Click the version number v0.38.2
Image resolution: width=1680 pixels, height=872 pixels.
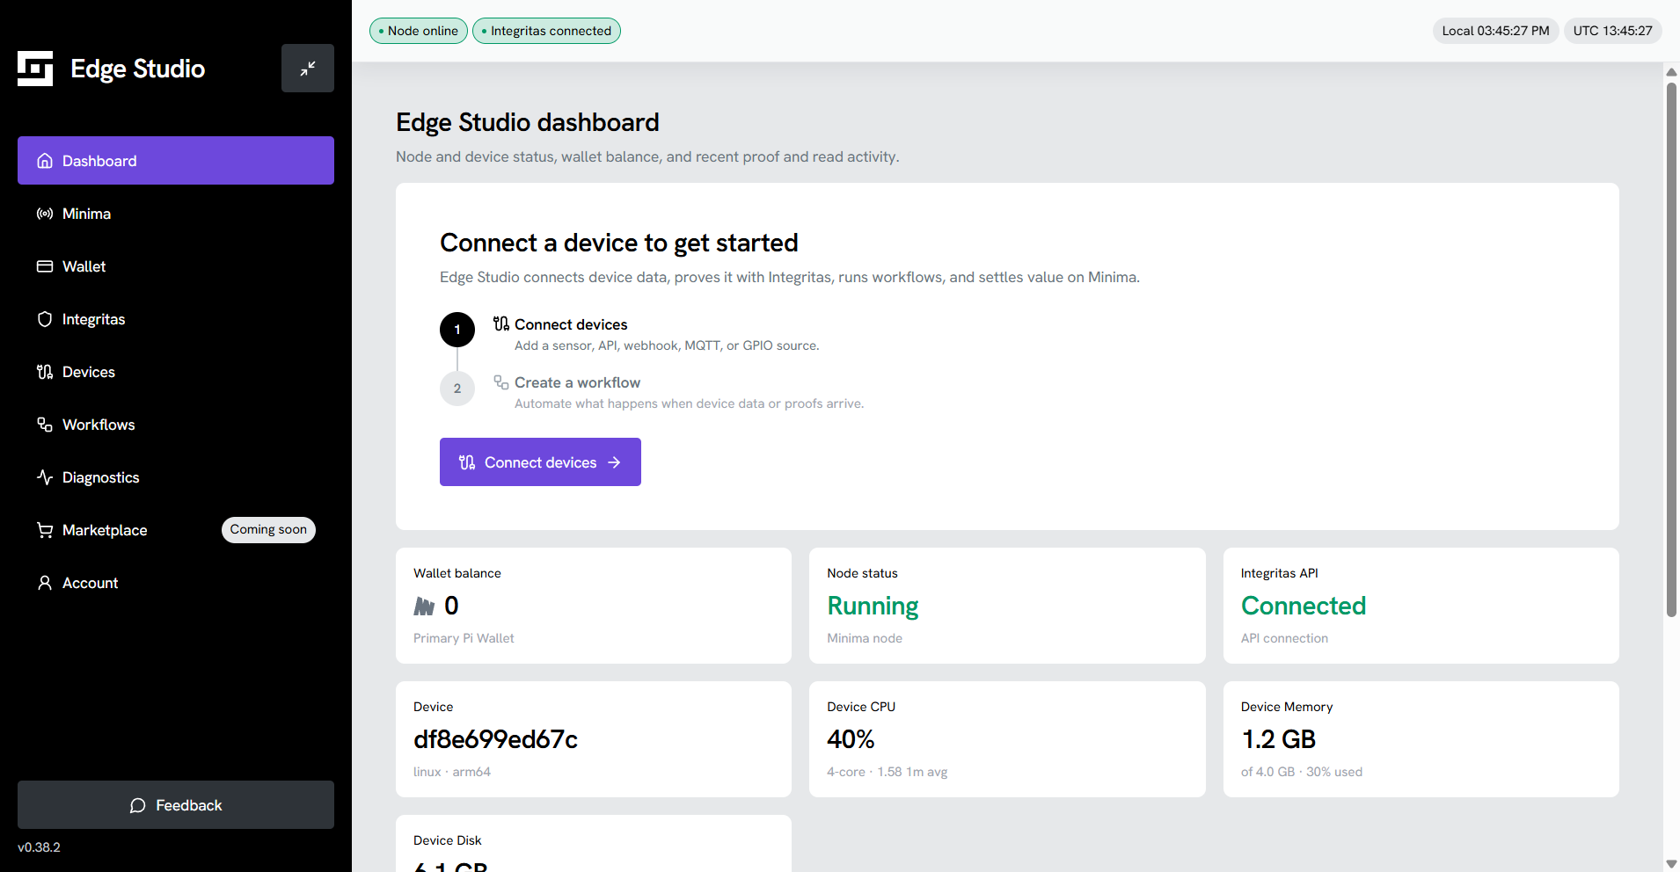(39, 847)
